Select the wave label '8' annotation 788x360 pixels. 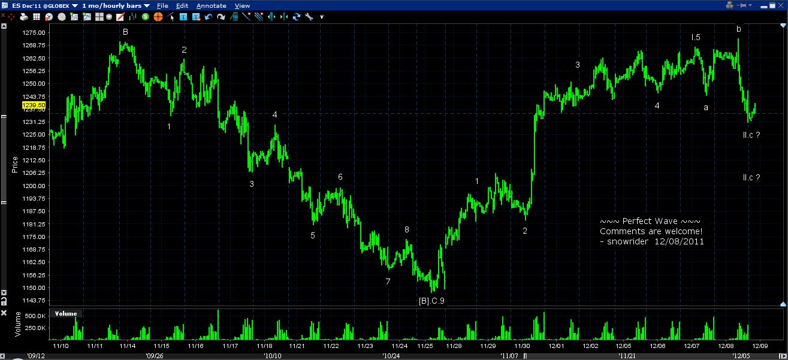tap(407, 229)
